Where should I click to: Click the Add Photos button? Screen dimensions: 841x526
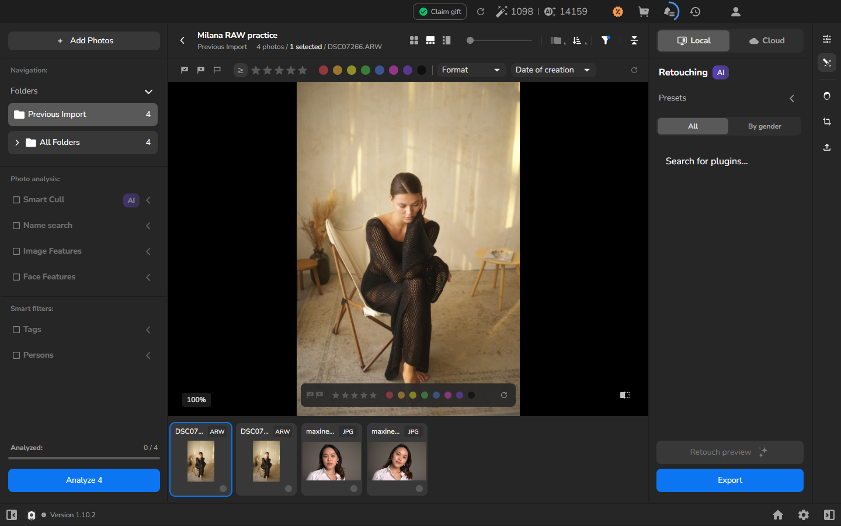(x=84, y=41)
